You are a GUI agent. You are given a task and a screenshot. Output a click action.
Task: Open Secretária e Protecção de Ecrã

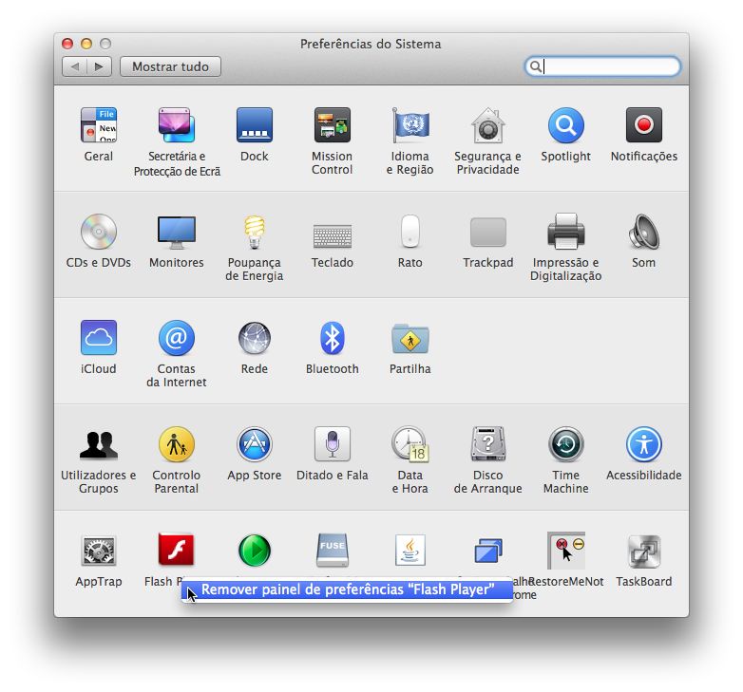pos(177,125)
